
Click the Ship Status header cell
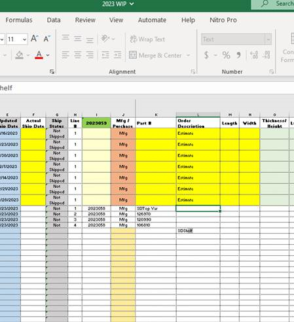[57, 123]
